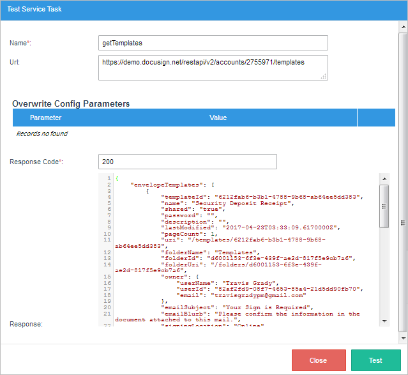This screenshot has height=375, width=408.
Task: Click the Close button
Action: pyautogui.click(x=318, y=360)
